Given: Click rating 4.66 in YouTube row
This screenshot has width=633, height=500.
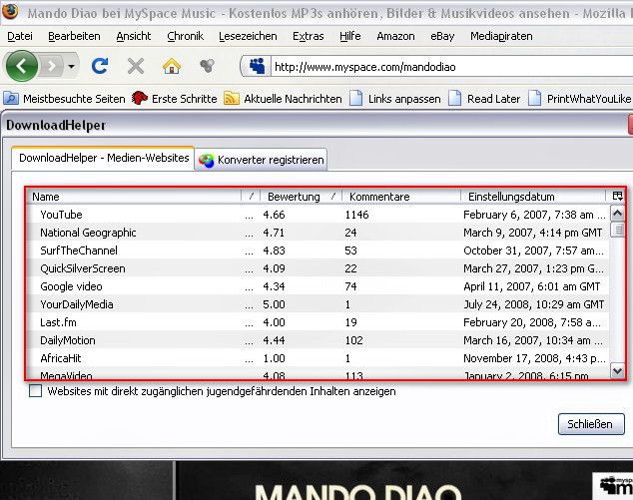Looking at the screenshot, I should coord(274,215).
